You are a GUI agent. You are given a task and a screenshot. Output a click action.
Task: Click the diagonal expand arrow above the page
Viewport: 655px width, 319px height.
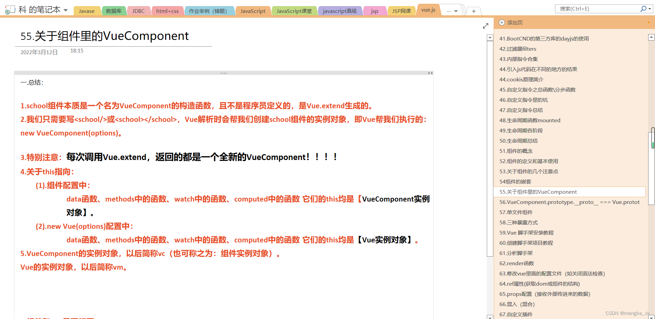(485, 26)
